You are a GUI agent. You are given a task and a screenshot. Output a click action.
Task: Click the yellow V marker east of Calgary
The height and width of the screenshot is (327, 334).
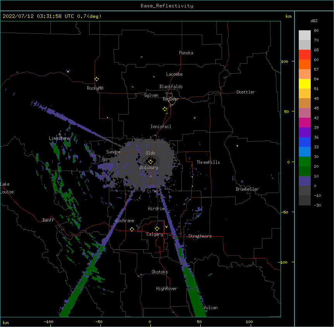click(166, 227)
